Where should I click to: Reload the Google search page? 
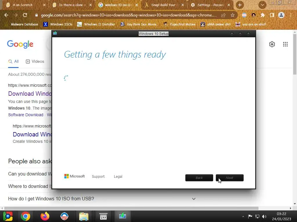(x=25, y=15)
